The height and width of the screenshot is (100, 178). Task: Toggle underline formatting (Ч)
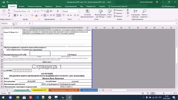click(21, 15)
